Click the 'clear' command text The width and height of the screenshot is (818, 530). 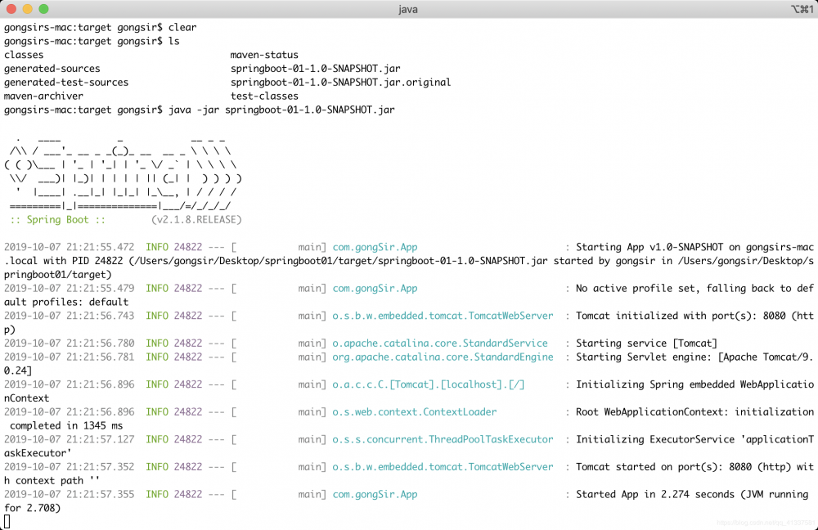tap(182, 27)
